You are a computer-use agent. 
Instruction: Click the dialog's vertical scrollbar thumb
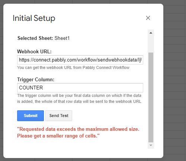click(x=151, y=98)
